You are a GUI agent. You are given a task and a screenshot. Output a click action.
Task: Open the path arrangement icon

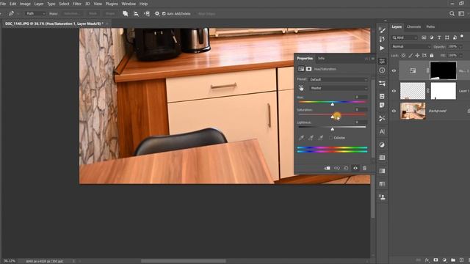(x=147, y=13)
